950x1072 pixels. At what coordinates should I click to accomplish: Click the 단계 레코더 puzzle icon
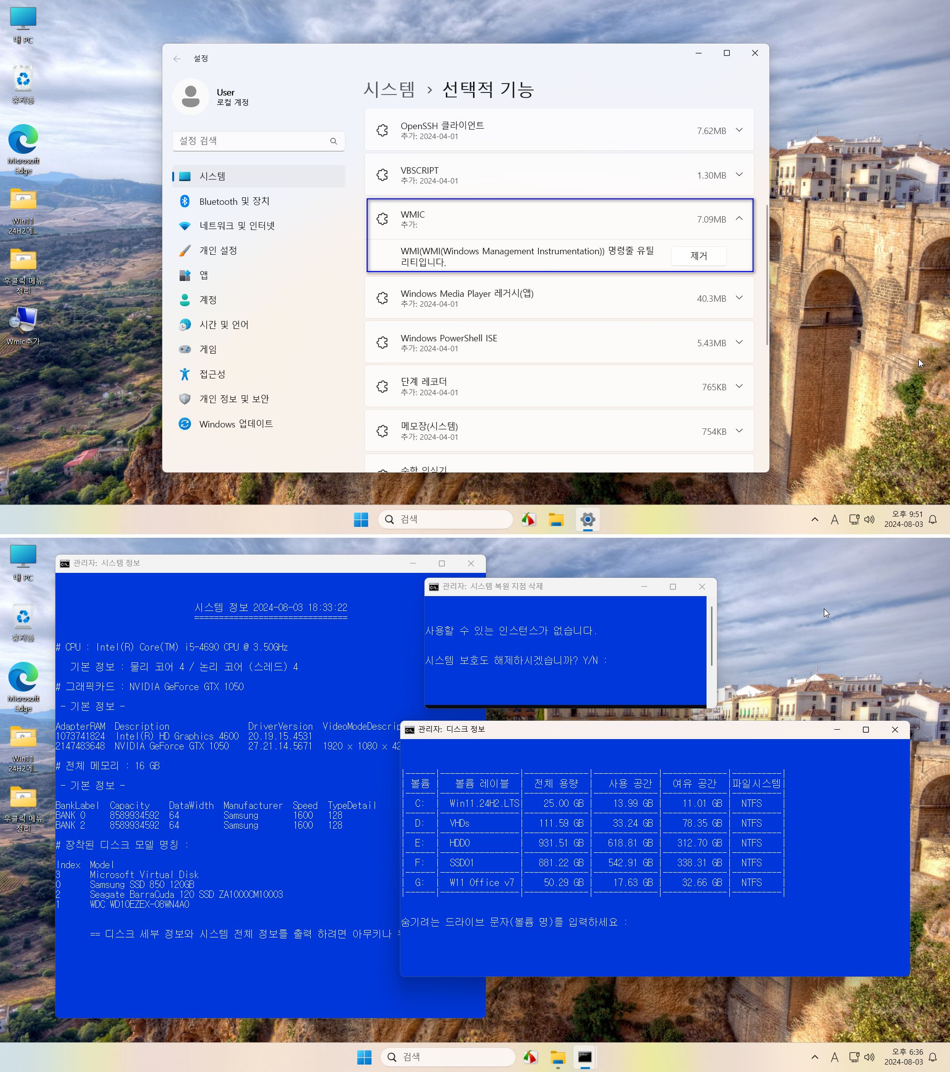(x=382, y=386)
